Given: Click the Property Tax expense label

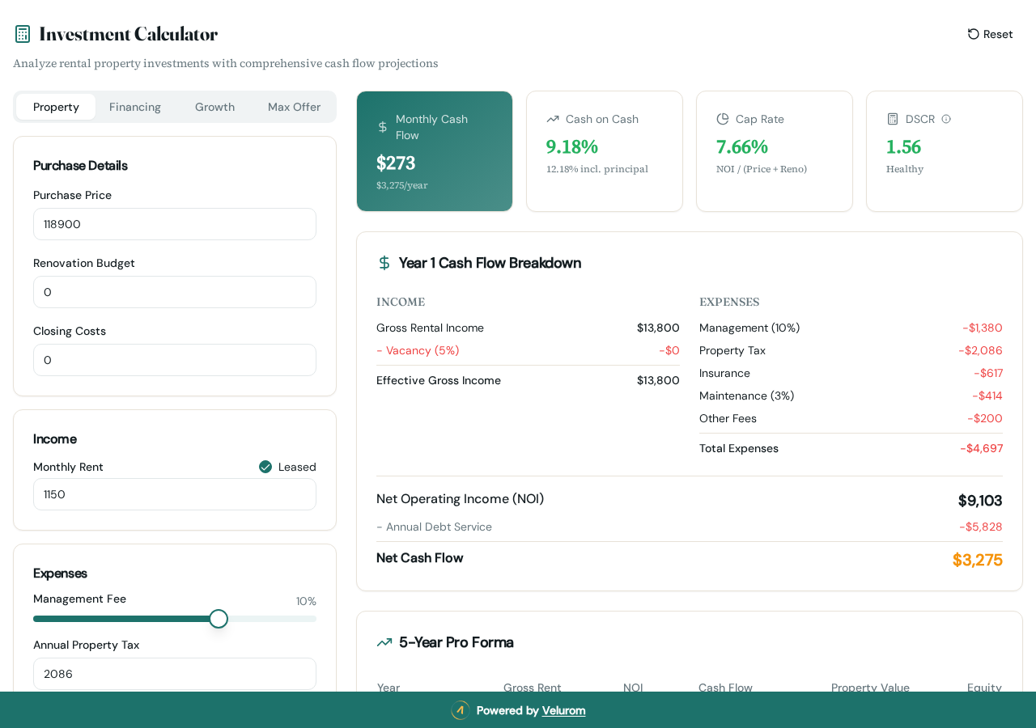Looking at the screenshot, I should pos(732,350).
